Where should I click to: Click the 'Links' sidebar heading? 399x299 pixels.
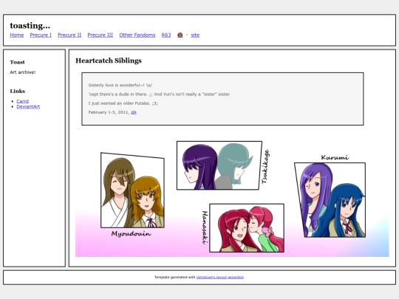tap(18, 91)
